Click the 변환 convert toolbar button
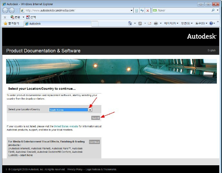The width and height of the screenshot is (222, 173). (15, 17)
